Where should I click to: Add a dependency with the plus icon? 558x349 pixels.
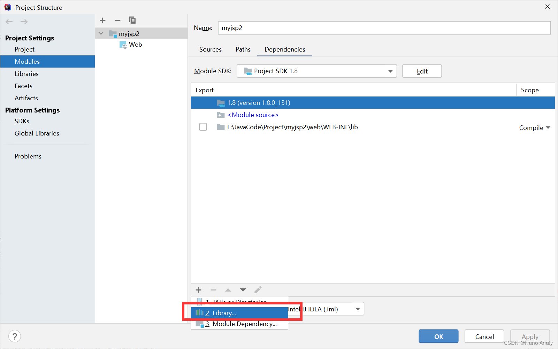point(199,290)
